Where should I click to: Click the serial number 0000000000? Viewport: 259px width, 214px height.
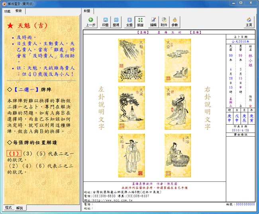245,204
